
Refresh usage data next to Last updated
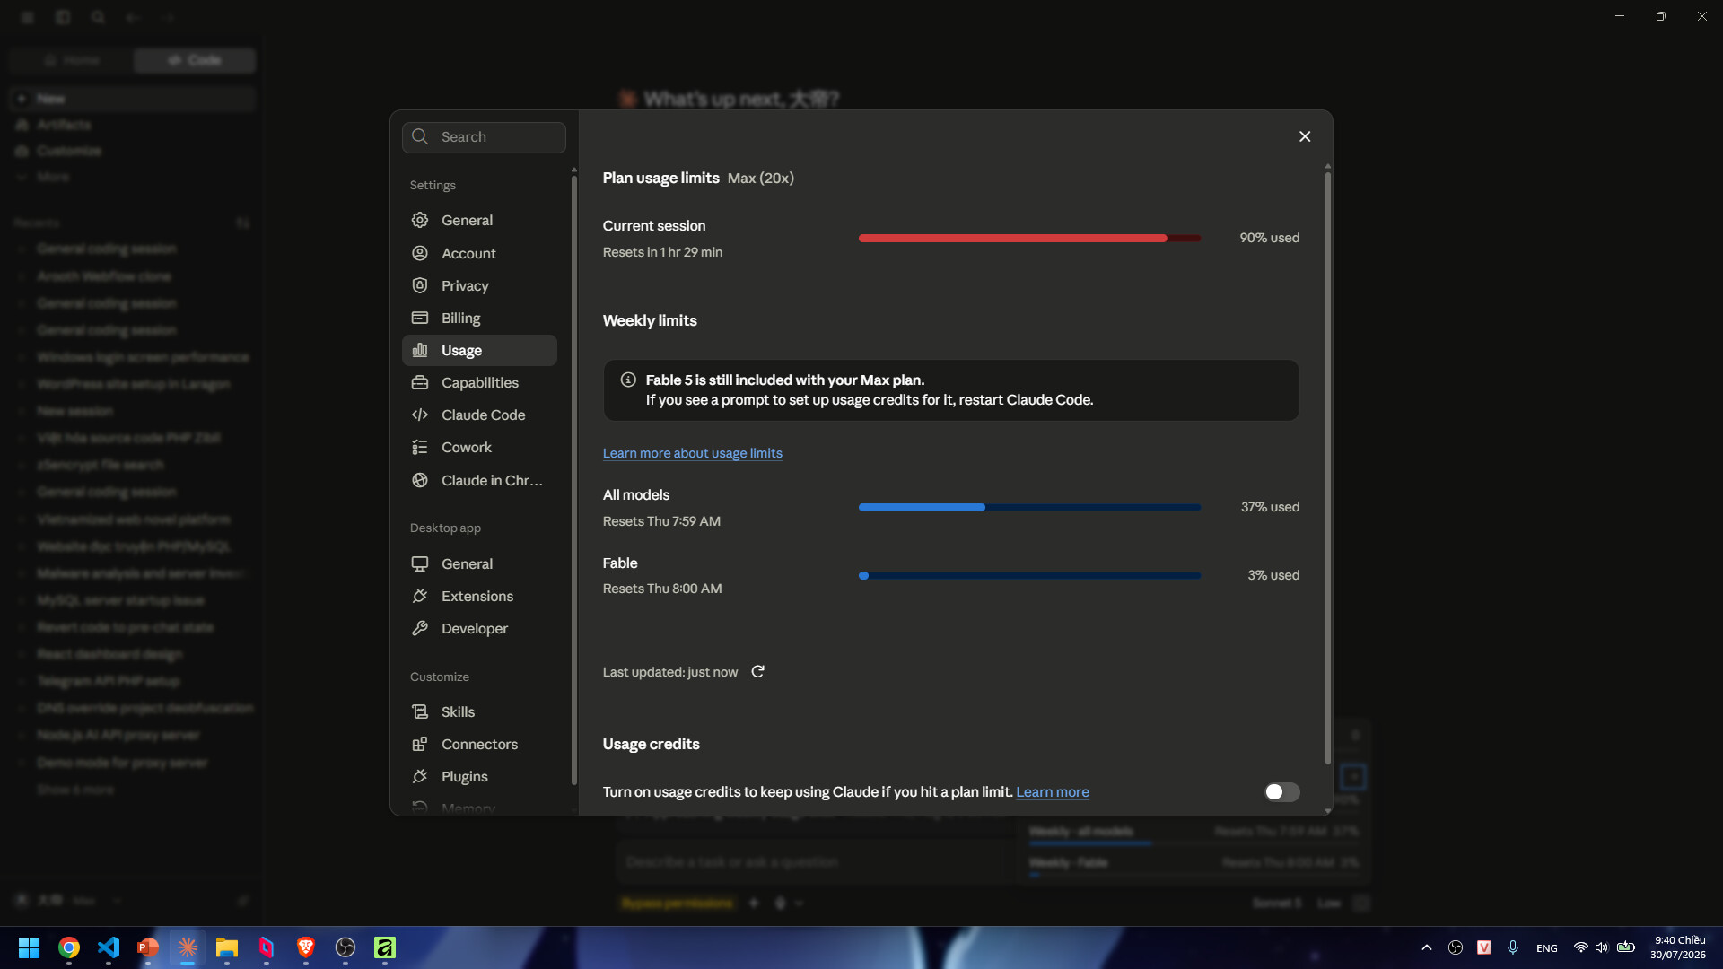tap(758, 672)
